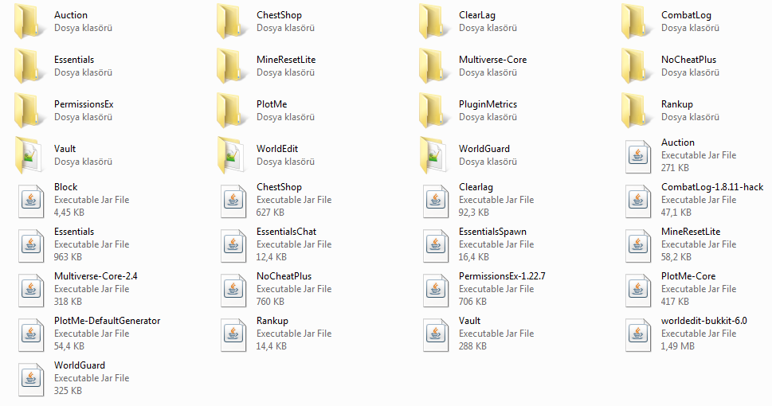
Task: Click the PlotMe folder icon
Action: tap(230, 110)
